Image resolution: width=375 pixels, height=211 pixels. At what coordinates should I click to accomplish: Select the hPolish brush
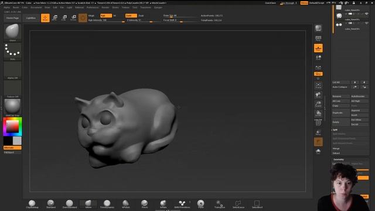click(126, 204)
